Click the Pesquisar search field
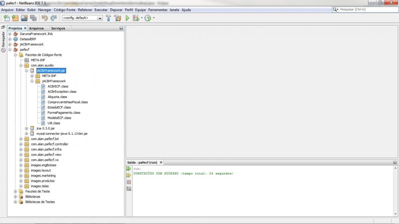399x224 pixels. [x=368, y=10]
